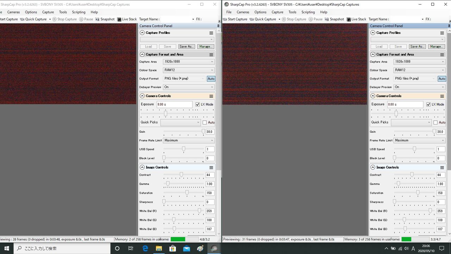
Task: Take a Snapshot in the right SharpCap window
Action: tap(334, 19)
